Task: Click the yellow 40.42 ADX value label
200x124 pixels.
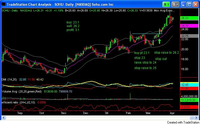Action: tap(40, 80)
